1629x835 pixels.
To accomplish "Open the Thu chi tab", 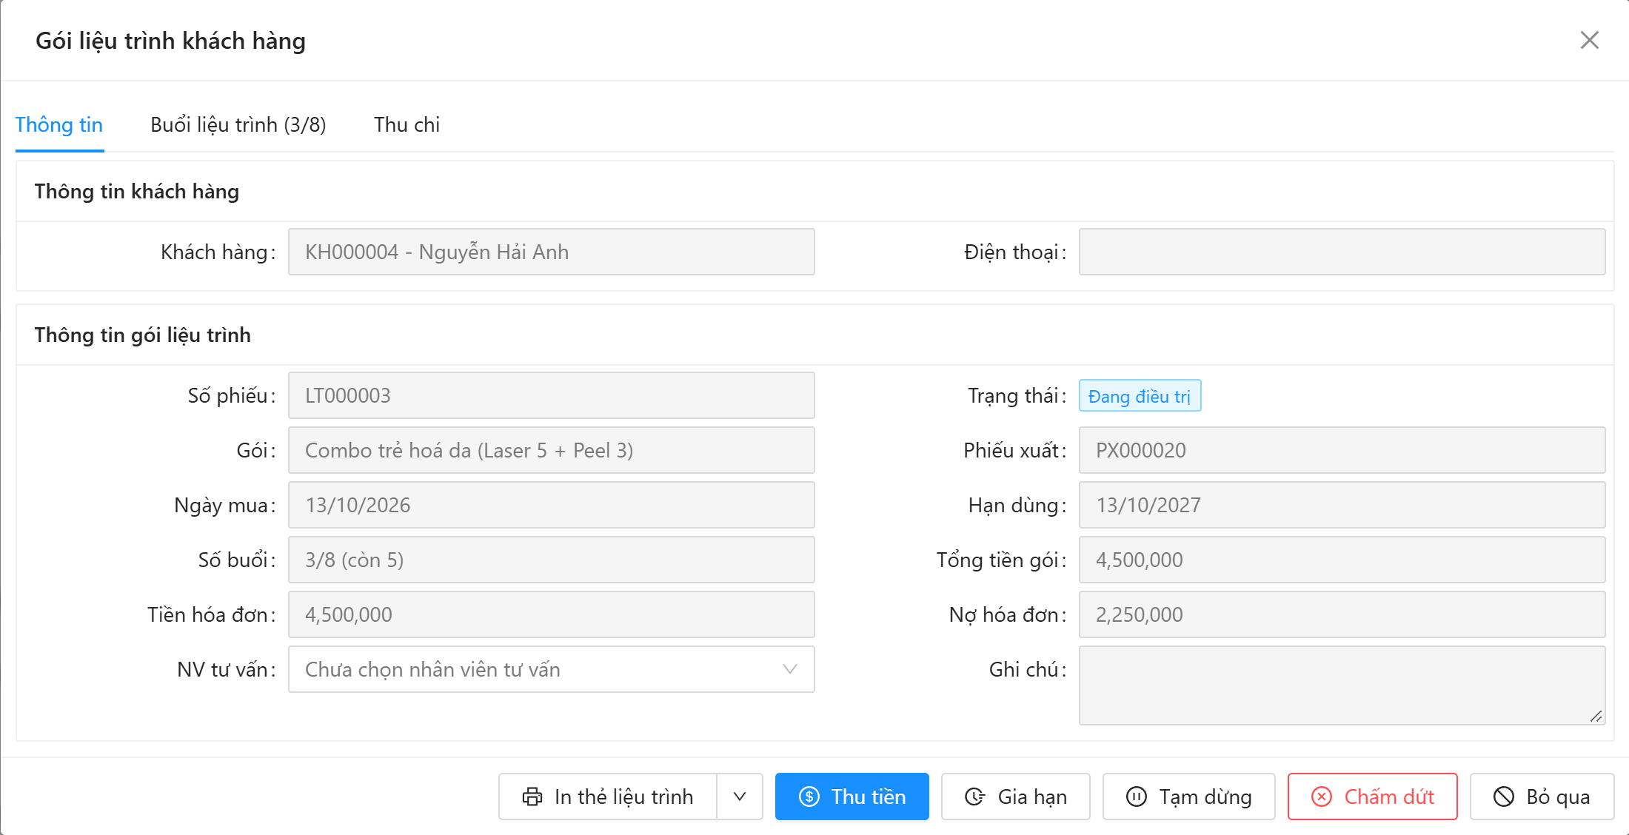I will click(x=407, y=124).
